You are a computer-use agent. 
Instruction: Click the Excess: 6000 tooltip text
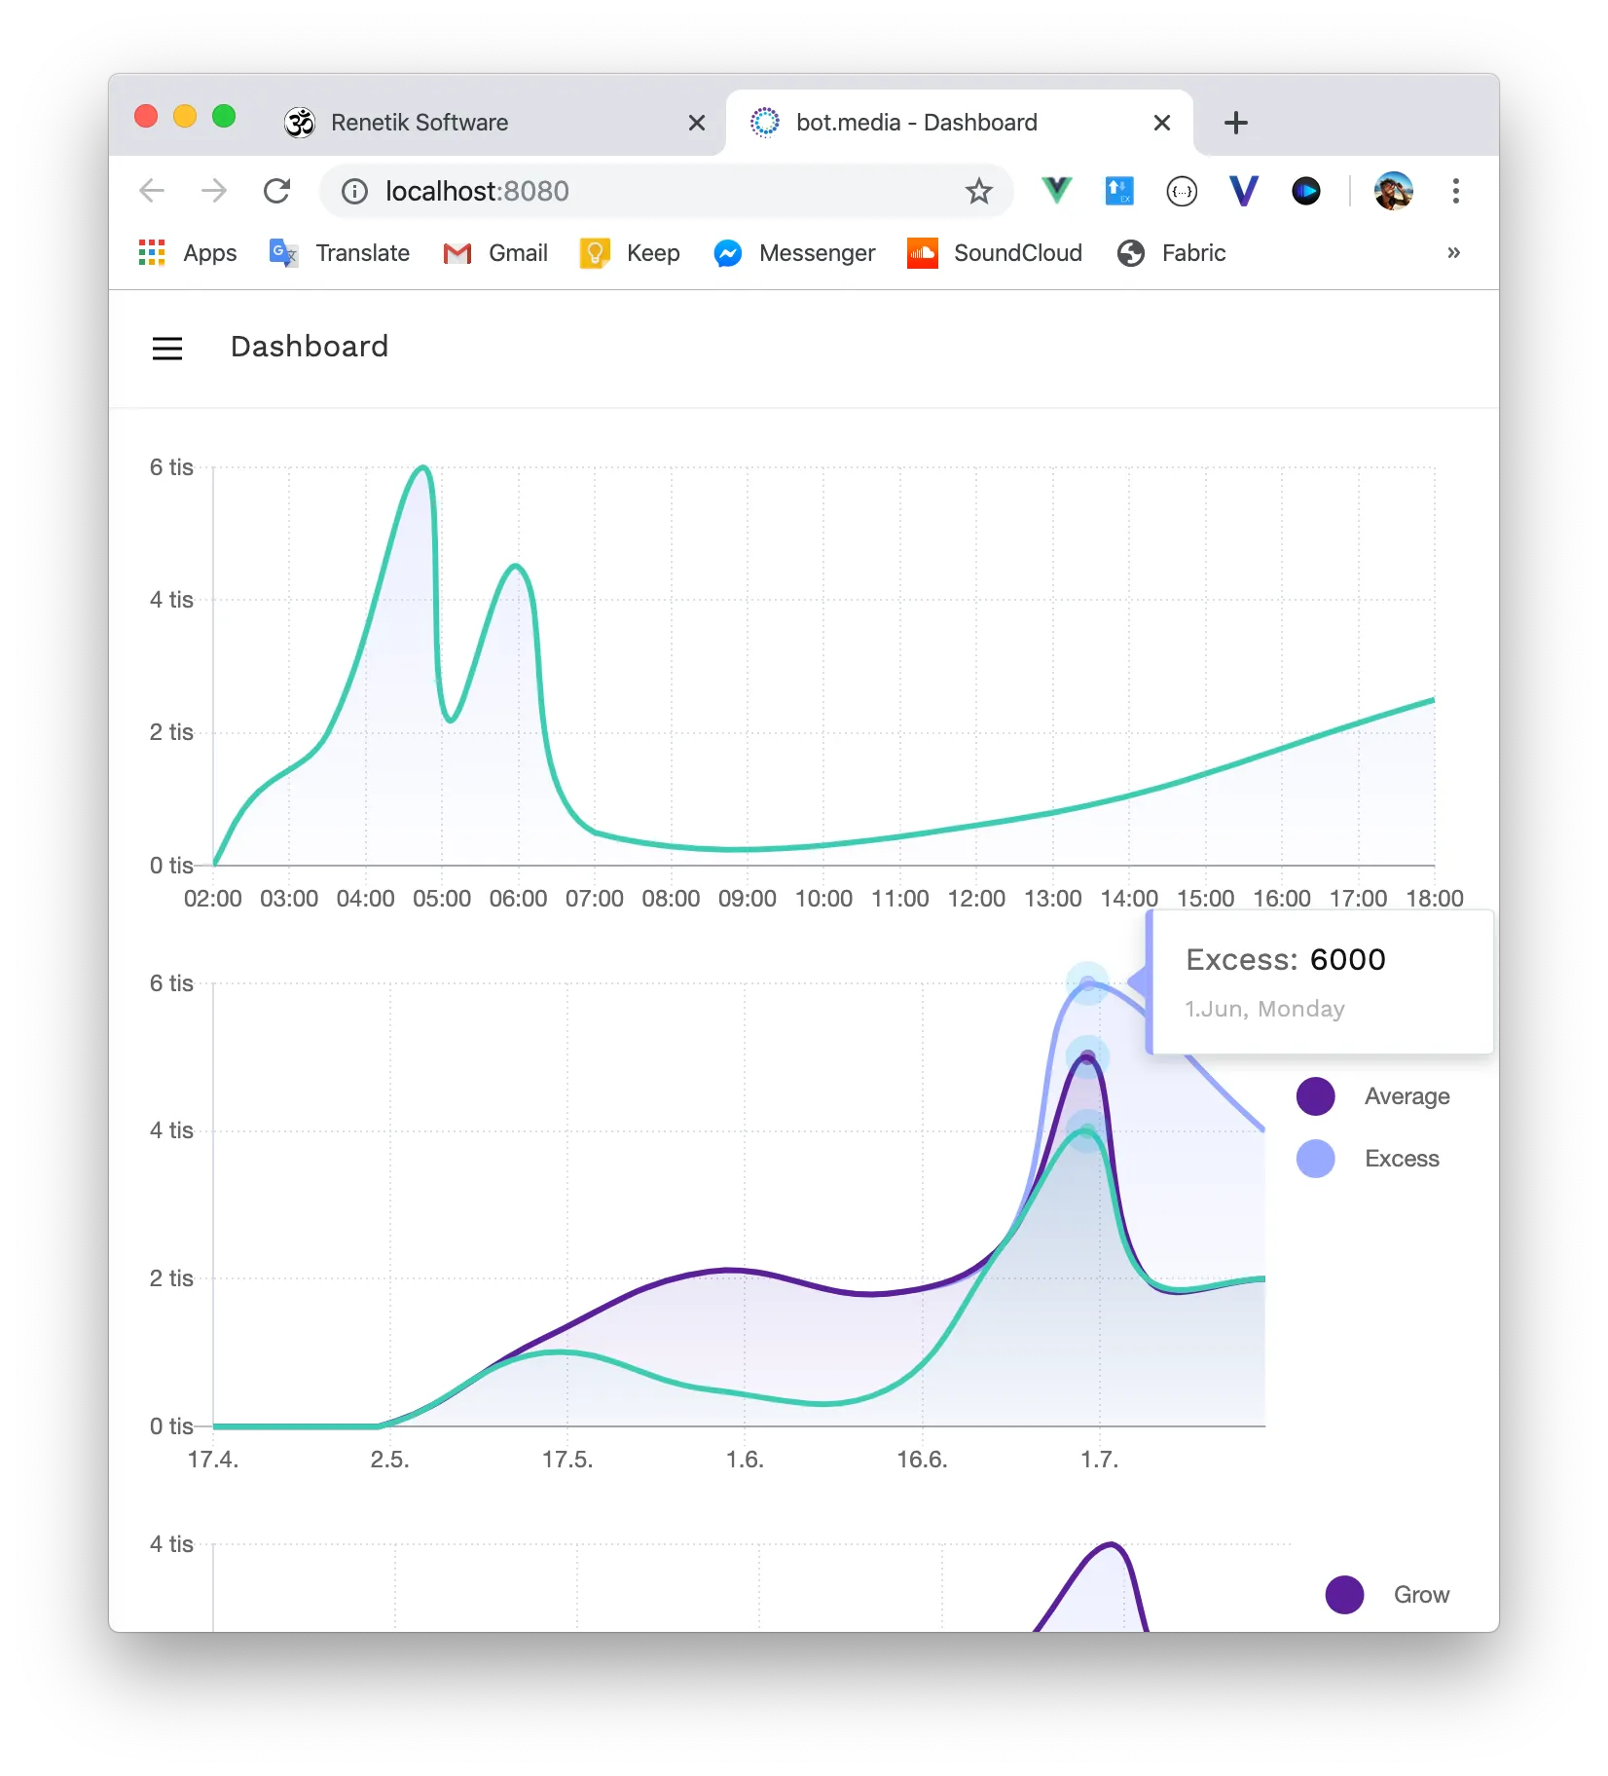coord(1286,960)
